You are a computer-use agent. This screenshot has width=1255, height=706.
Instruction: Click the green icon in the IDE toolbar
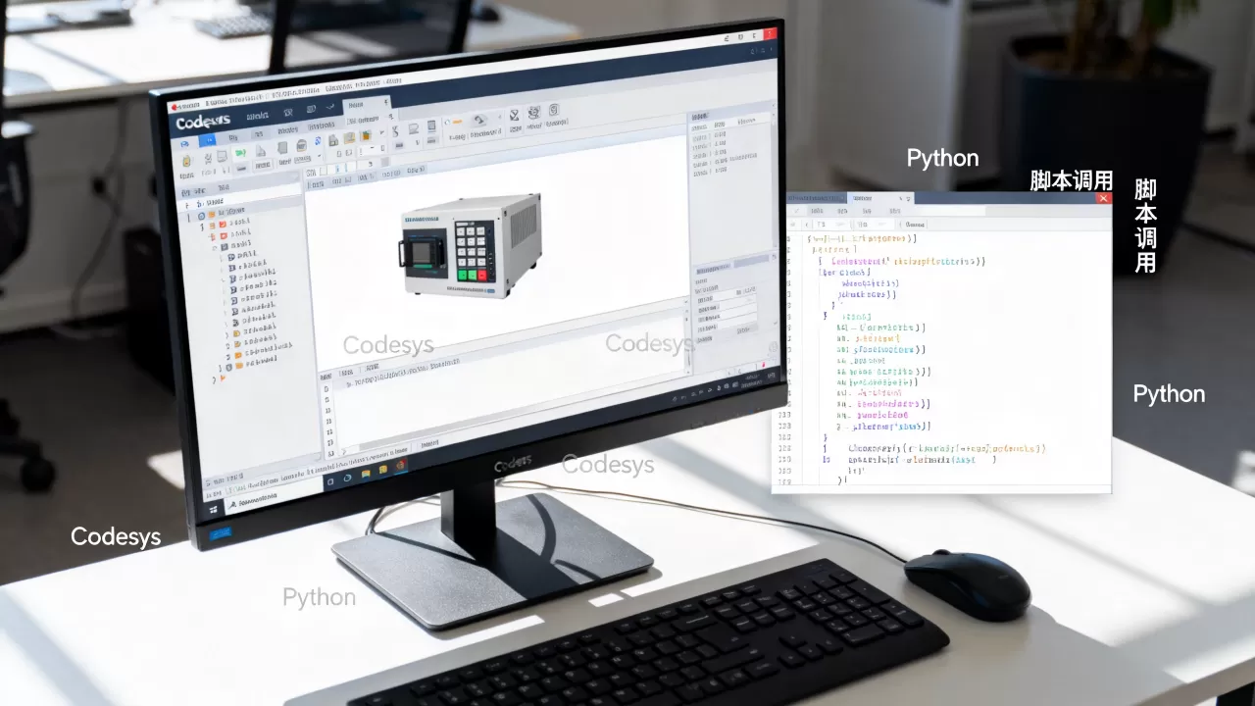(240, 153)
